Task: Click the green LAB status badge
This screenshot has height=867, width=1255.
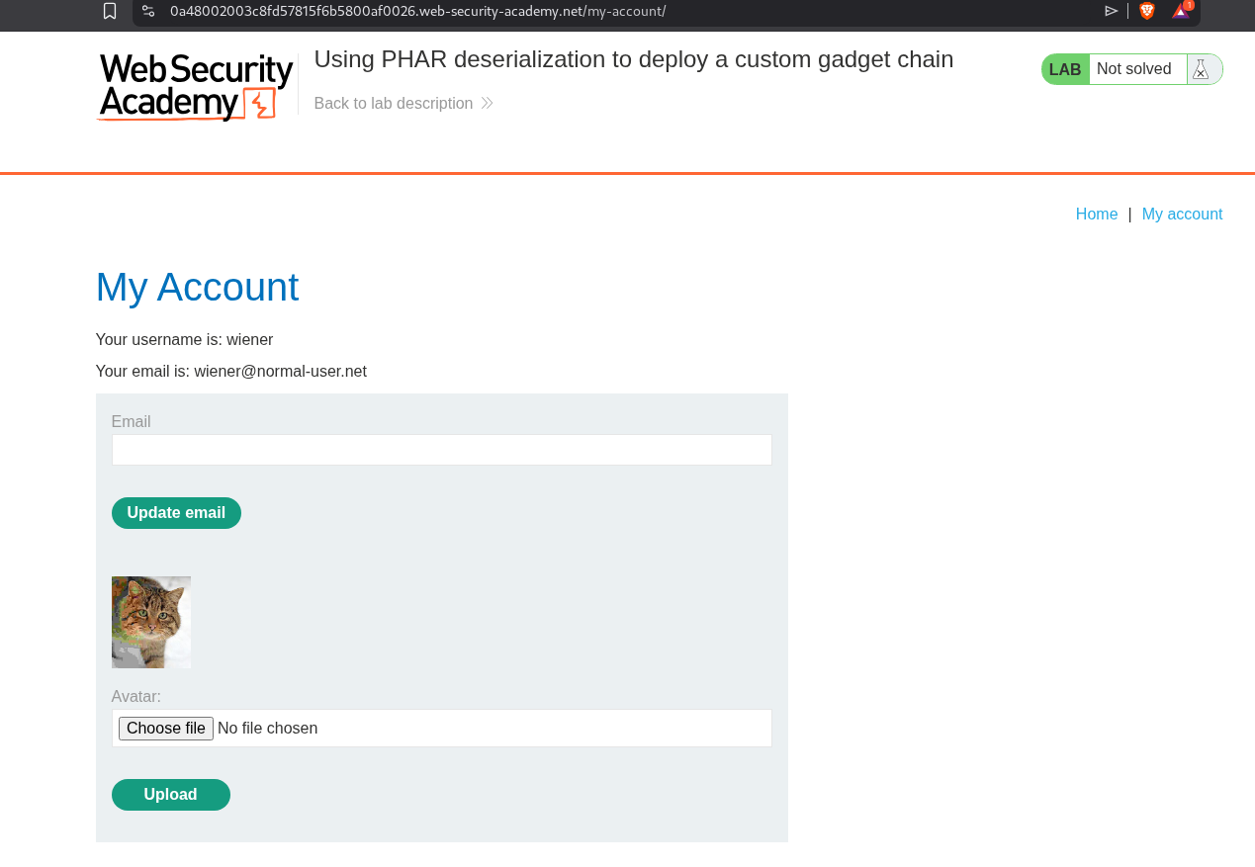Action: pos(1065,69)
